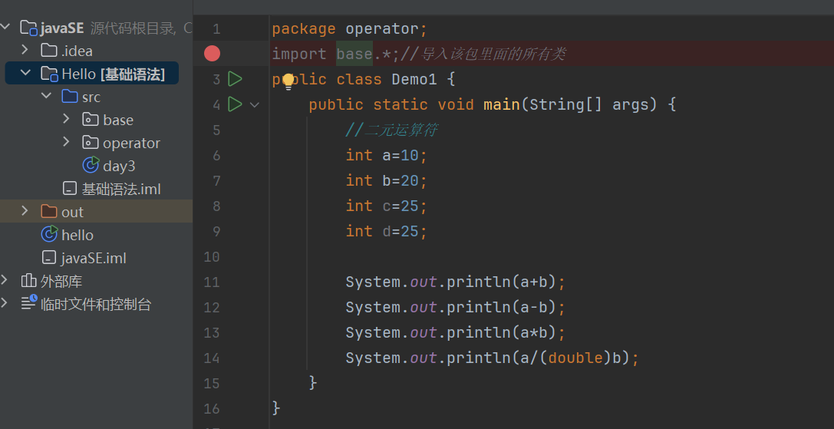Viewport: 834px width, 429px height.
Task: Click the method name main
Action: pyautogui.click(x=502, y=104)
